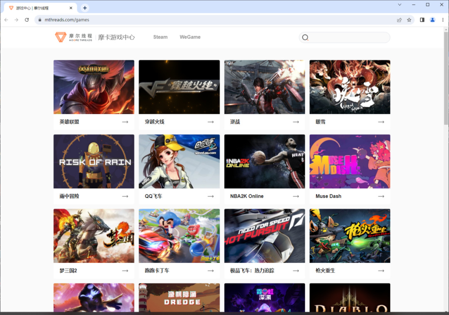Reload the page with refresh button
This screenshot has width=449, height=315.
(27, 20)
